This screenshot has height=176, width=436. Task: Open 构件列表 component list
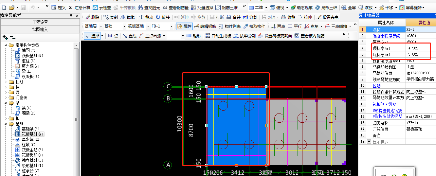click(229, 26)
